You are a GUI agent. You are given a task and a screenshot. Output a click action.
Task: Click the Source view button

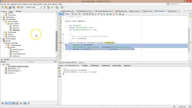coord(61,14)
